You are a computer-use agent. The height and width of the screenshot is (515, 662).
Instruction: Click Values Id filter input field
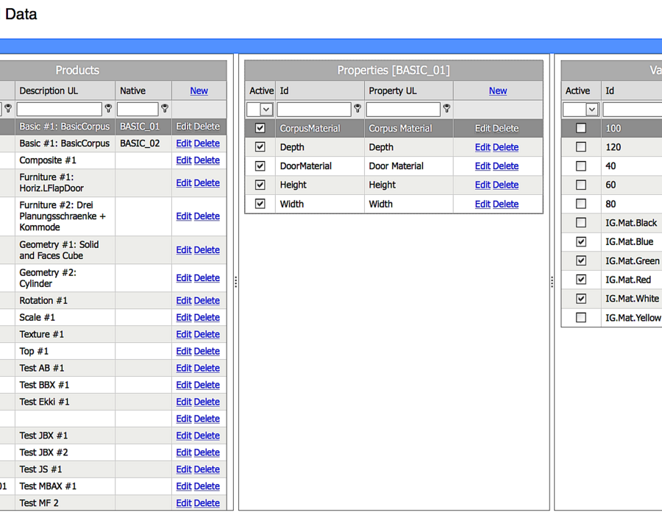[633, 110]
